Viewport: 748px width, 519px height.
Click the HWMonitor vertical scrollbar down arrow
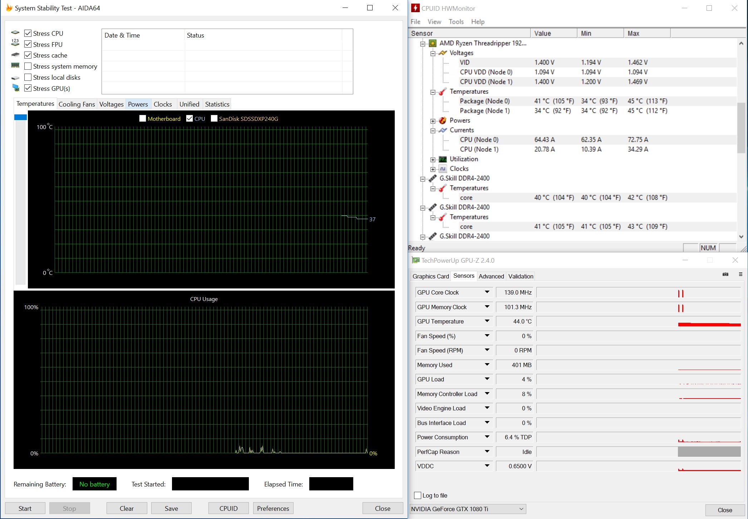point(741,237)
